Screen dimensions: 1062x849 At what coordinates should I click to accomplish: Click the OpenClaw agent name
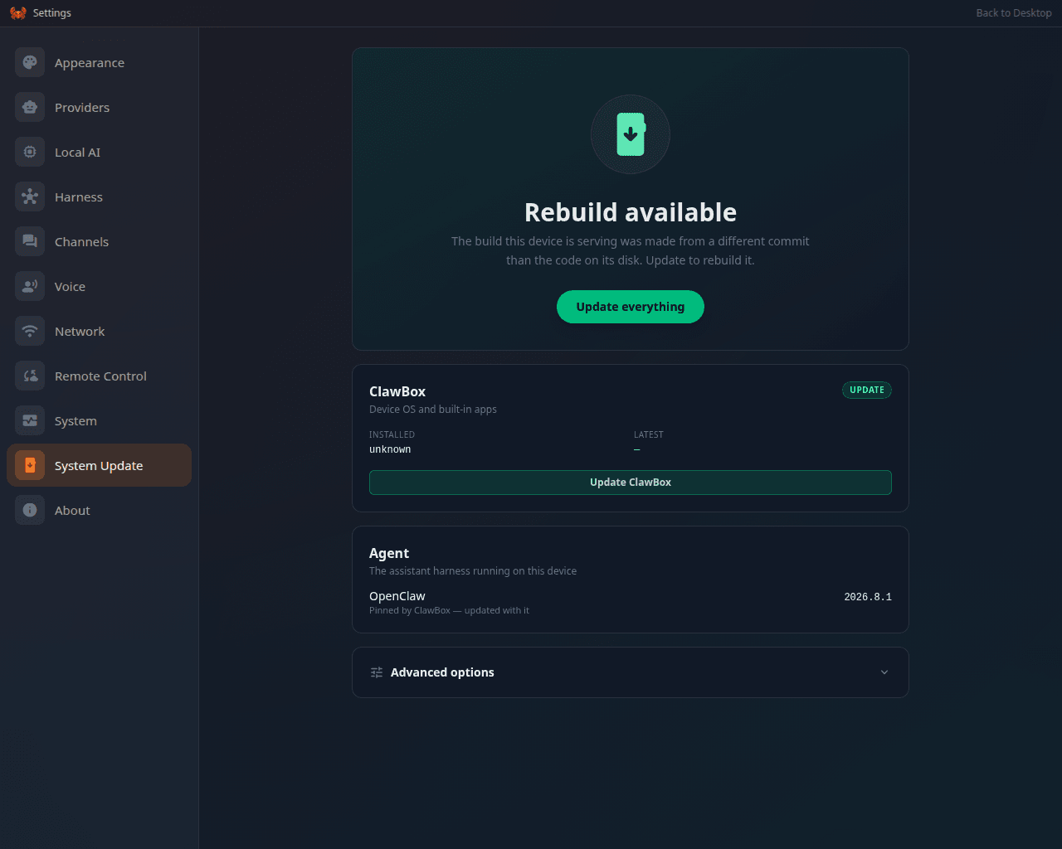[x=397, y=596]
